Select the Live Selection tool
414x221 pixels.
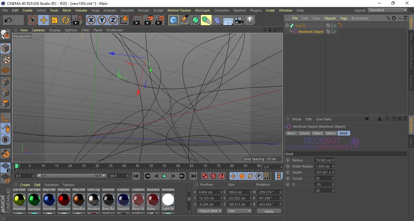pos(33,20)
